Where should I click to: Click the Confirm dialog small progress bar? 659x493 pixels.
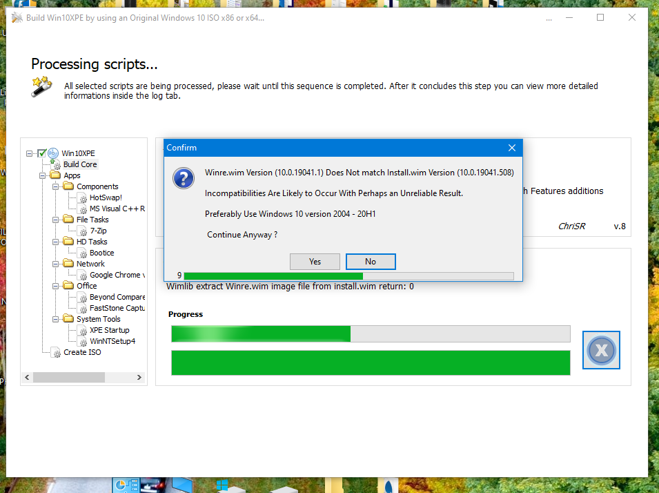(x=349, y=276)
